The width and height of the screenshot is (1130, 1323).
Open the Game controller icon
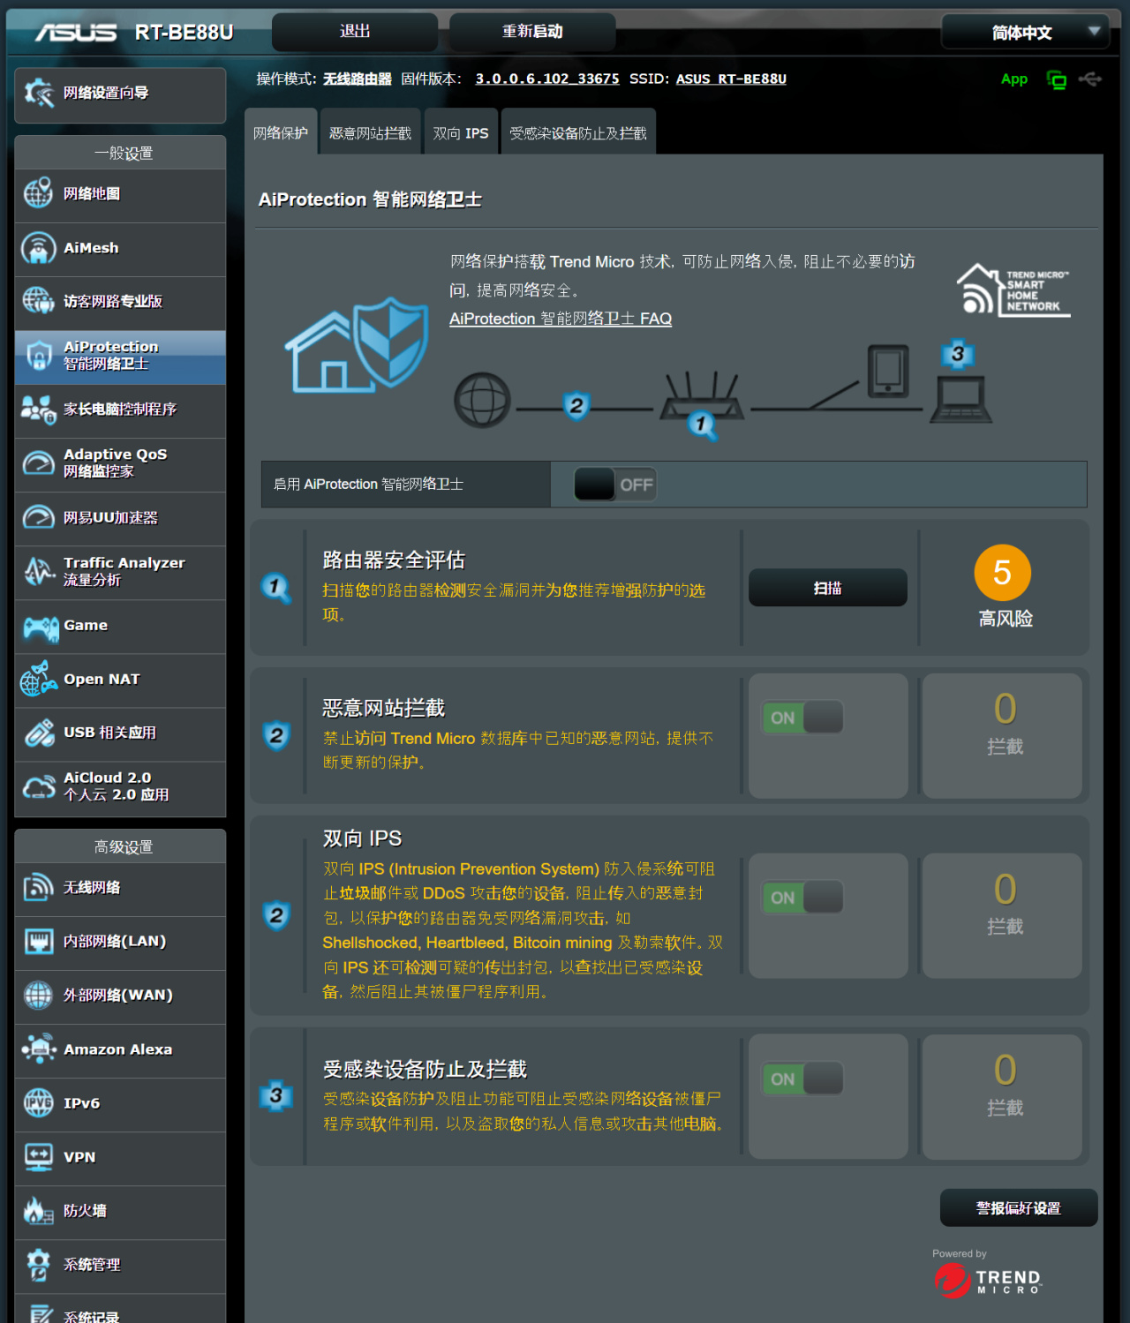click(40, 627)
